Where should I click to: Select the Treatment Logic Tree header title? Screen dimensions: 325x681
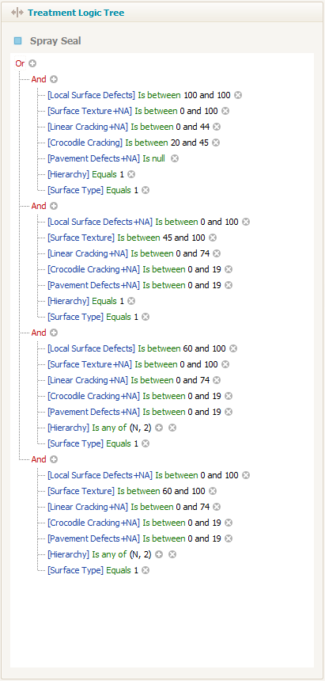click(x=76, y=13)
